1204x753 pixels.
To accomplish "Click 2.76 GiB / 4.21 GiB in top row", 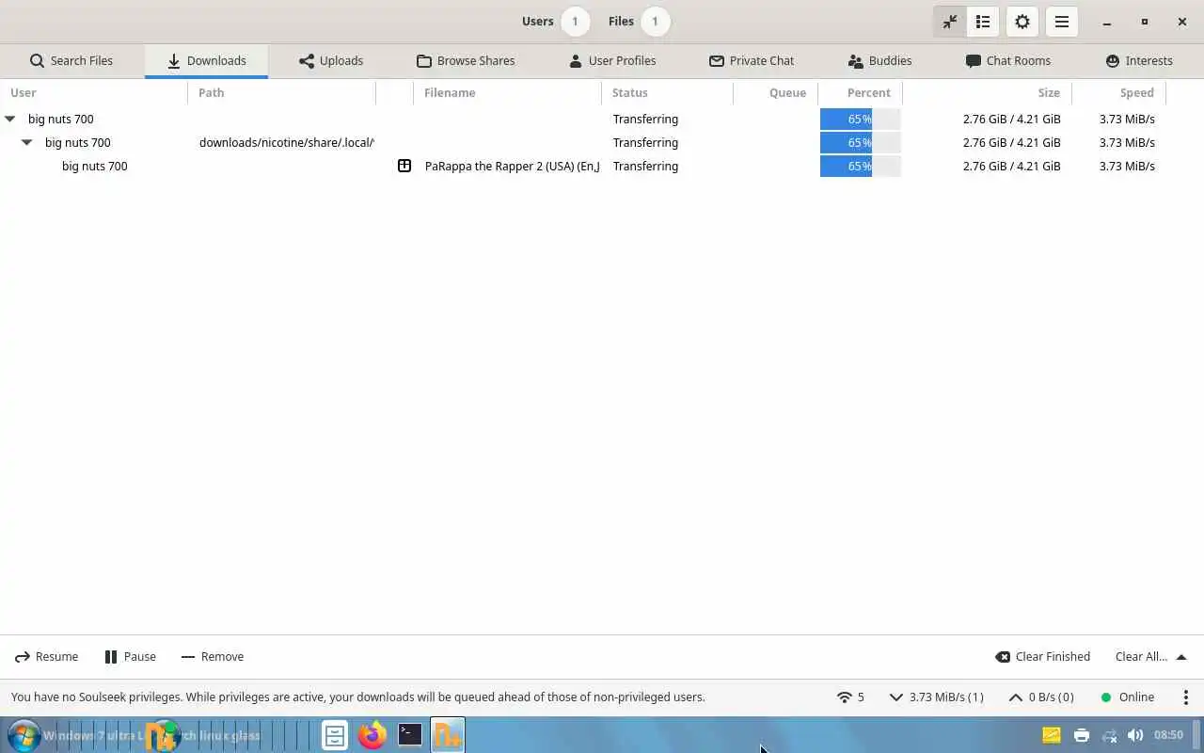I will point(1011,119).
